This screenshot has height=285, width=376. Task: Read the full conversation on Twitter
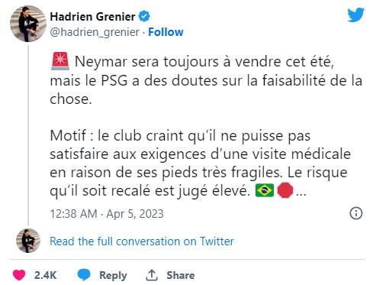coord(142,241)
